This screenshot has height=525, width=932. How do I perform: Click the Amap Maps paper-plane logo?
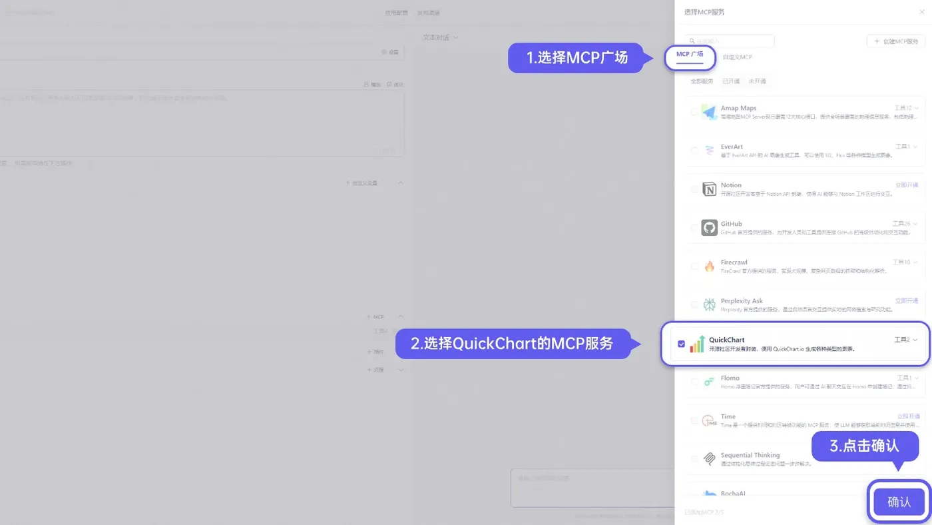709,112
